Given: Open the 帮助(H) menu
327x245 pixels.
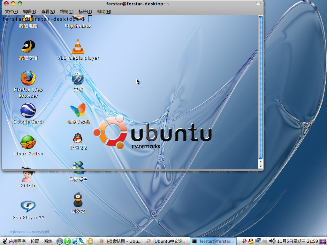Looking at the screenshot, I should coord(104,12).
